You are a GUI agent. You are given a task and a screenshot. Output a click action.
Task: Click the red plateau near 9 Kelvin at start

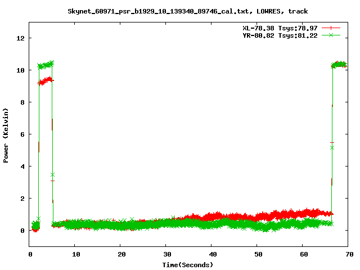[x=46, y=81]
